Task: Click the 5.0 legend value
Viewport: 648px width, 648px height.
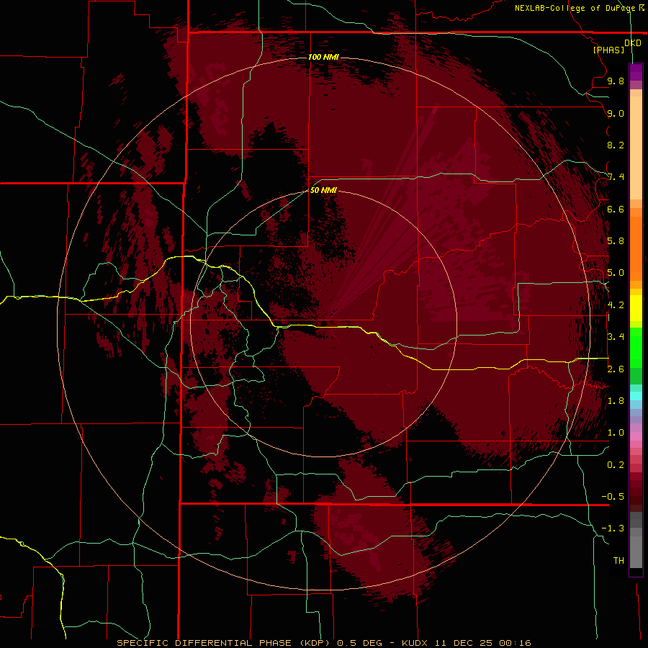Action: pyautogui.click(x=616, y=273)
